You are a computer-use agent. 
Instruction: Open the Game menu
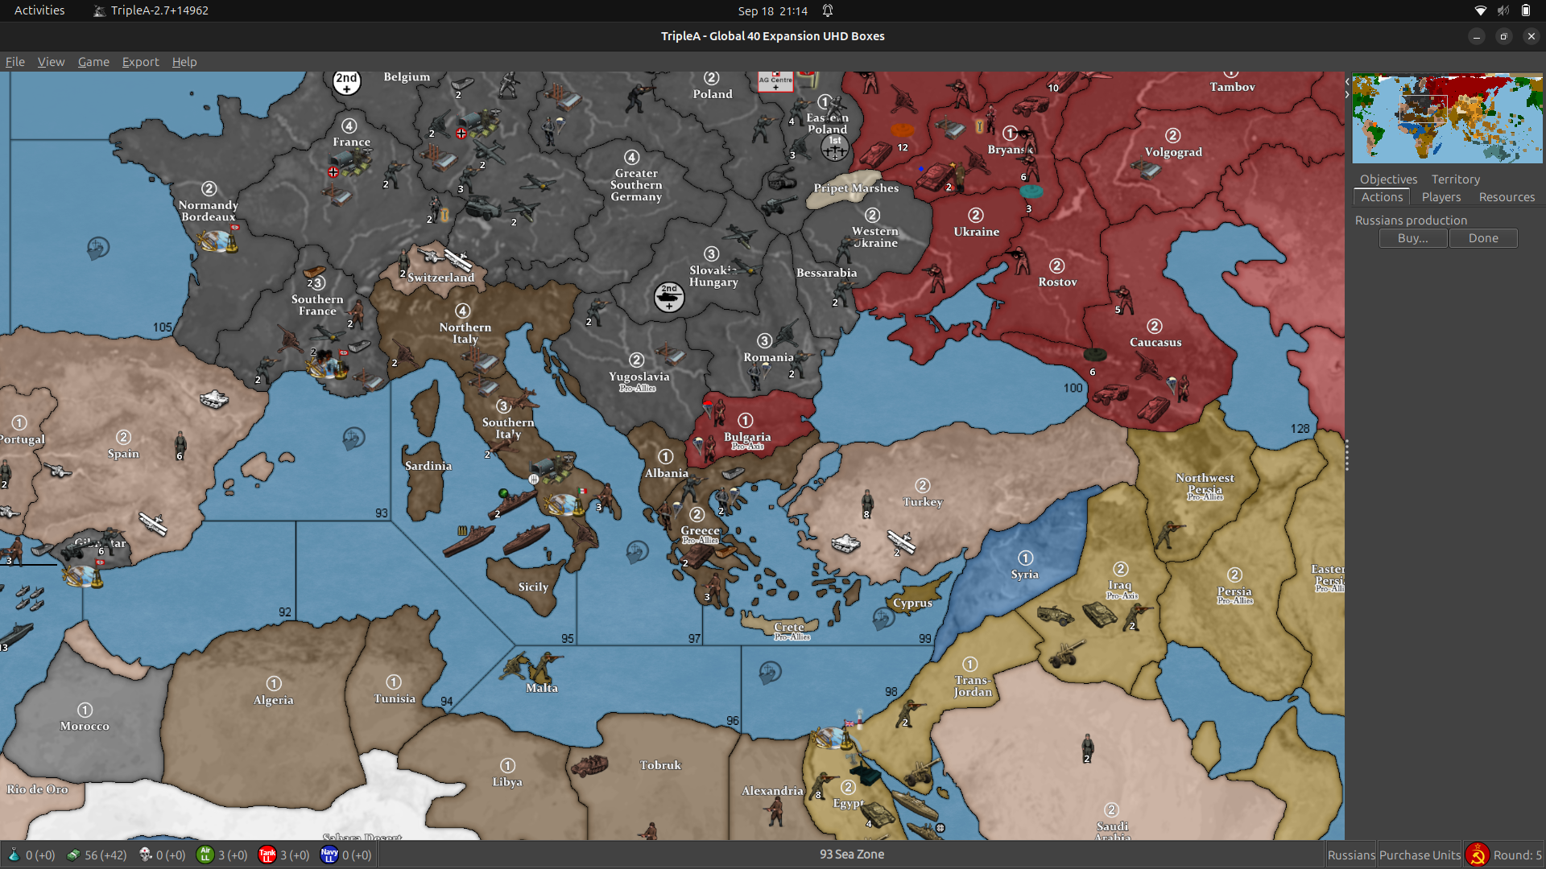click(93, 62)
